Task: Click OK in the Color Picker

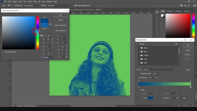Action: click(x=61, y=15)
